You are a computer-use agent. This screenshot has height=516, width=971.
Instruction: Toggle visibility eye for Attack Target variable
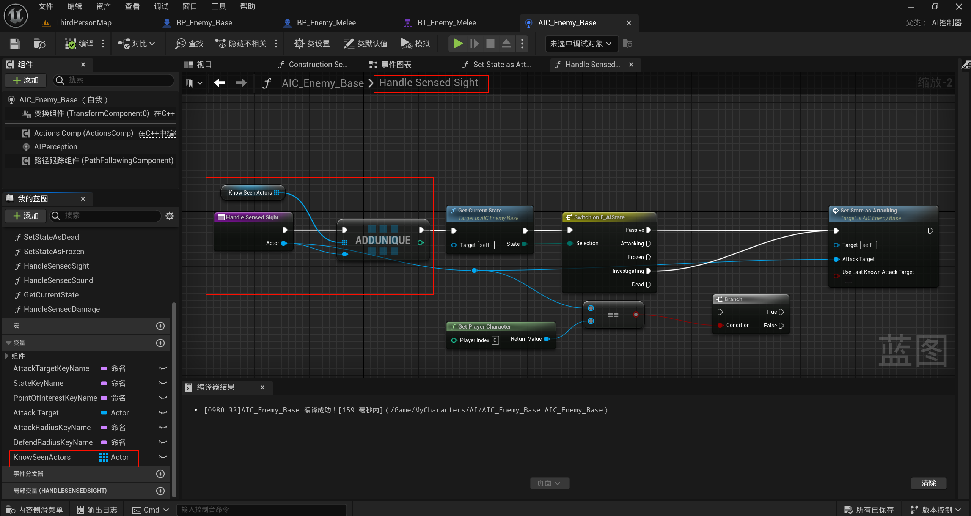163,413
